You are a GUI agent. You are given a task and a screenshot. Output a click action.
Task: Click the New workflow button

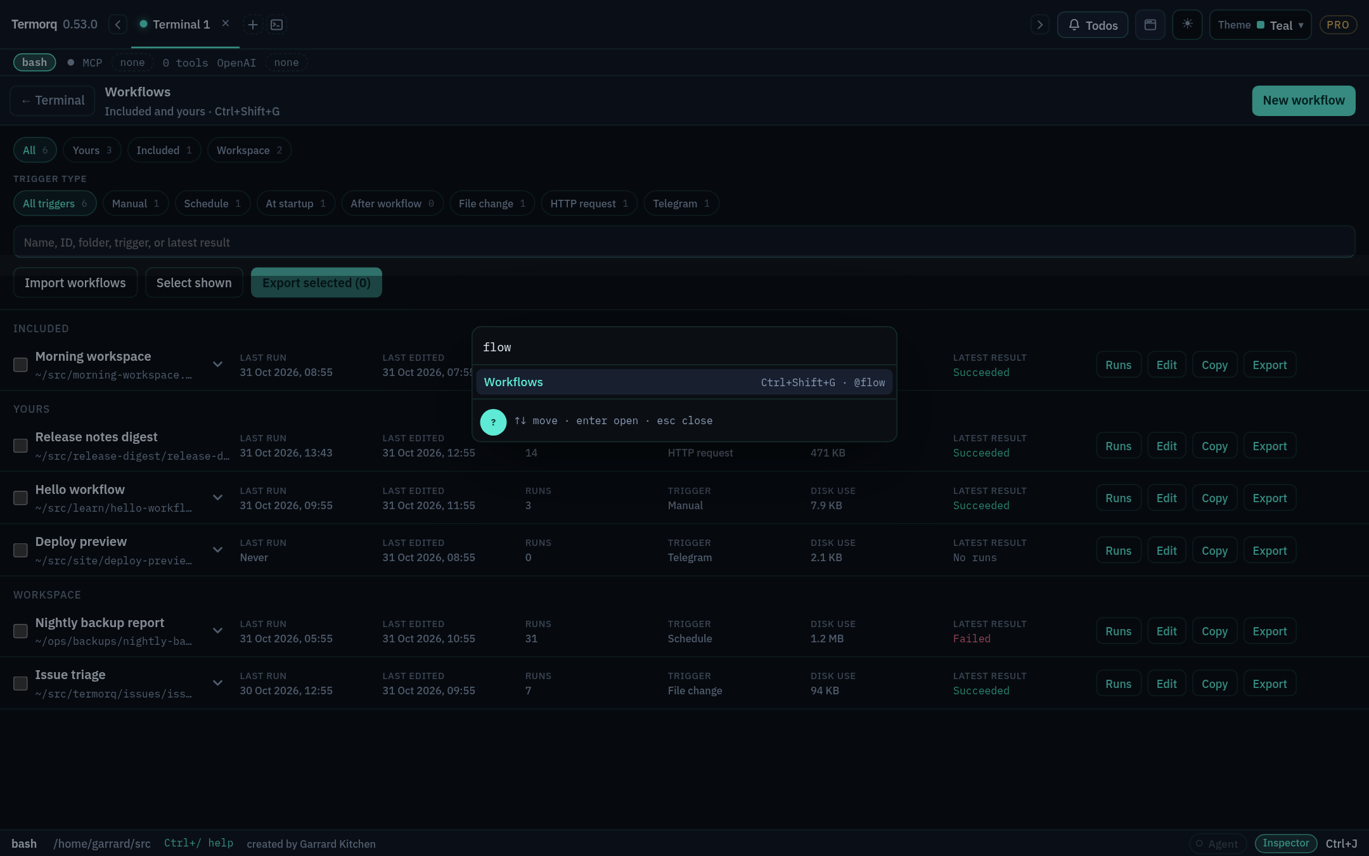[x=1304, y=101]
